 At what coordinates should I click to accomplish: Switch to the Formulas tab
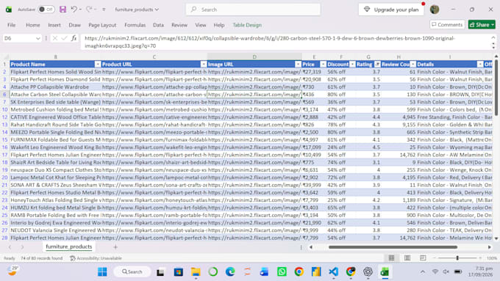pyautogui.click(x=135, y=25)
